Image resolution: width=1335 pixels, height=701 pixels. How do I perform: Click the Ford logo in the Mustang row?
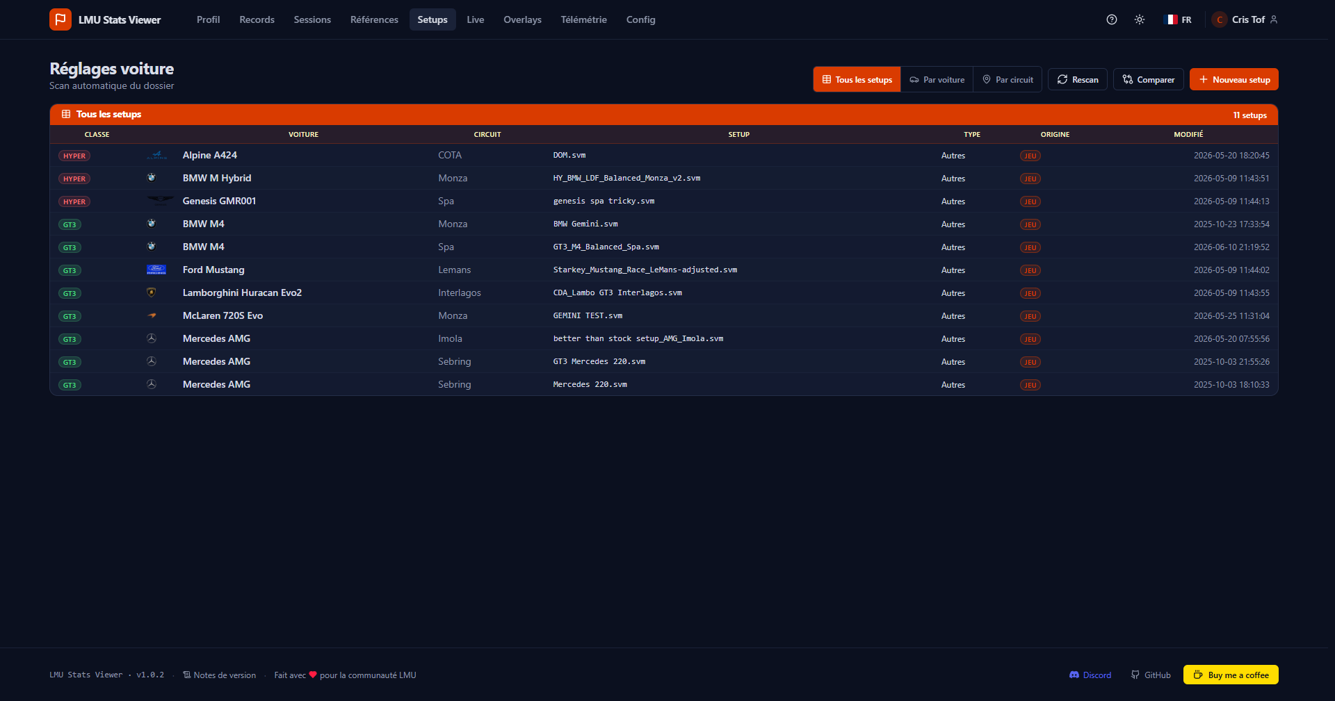(x=156, y=270)
